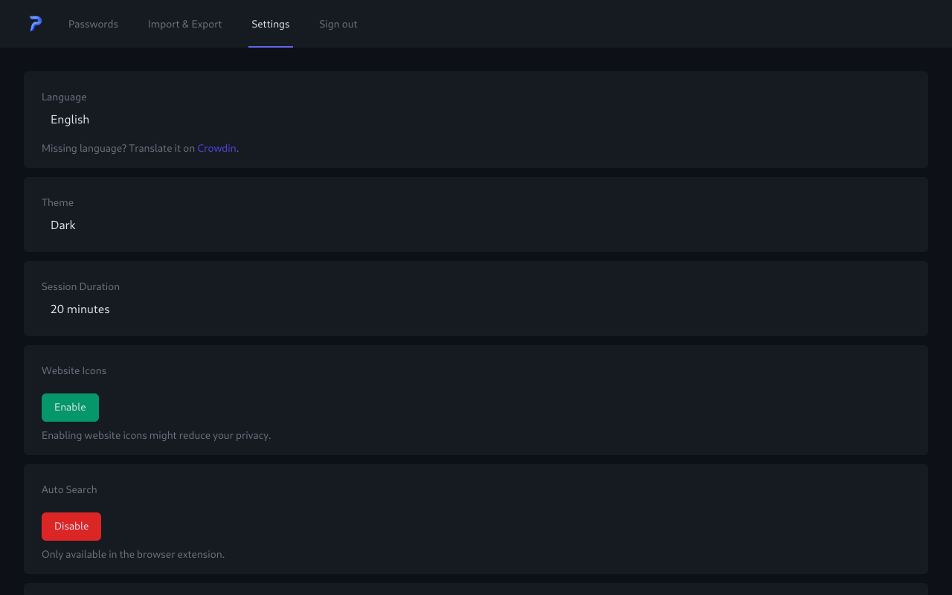Click the Website Icons heading
This screenshot has height=595, width=952.
tap(74, 370)
